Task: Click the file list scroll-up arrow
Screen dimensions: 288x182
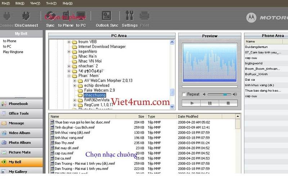Action: pos(238,116)
